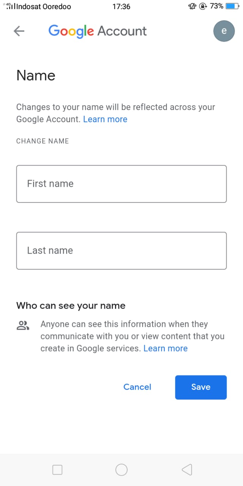Viewport: 243px width, 486px height.
Task: Tap the 17:36 clock in status bar
Action: point(121,6)
